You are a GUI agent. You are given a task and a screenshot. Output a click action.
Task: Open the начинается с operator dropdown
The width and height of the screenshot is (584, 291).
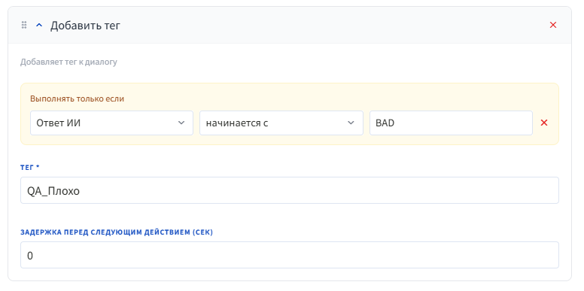pyautogui.click(x=281, y=123)
